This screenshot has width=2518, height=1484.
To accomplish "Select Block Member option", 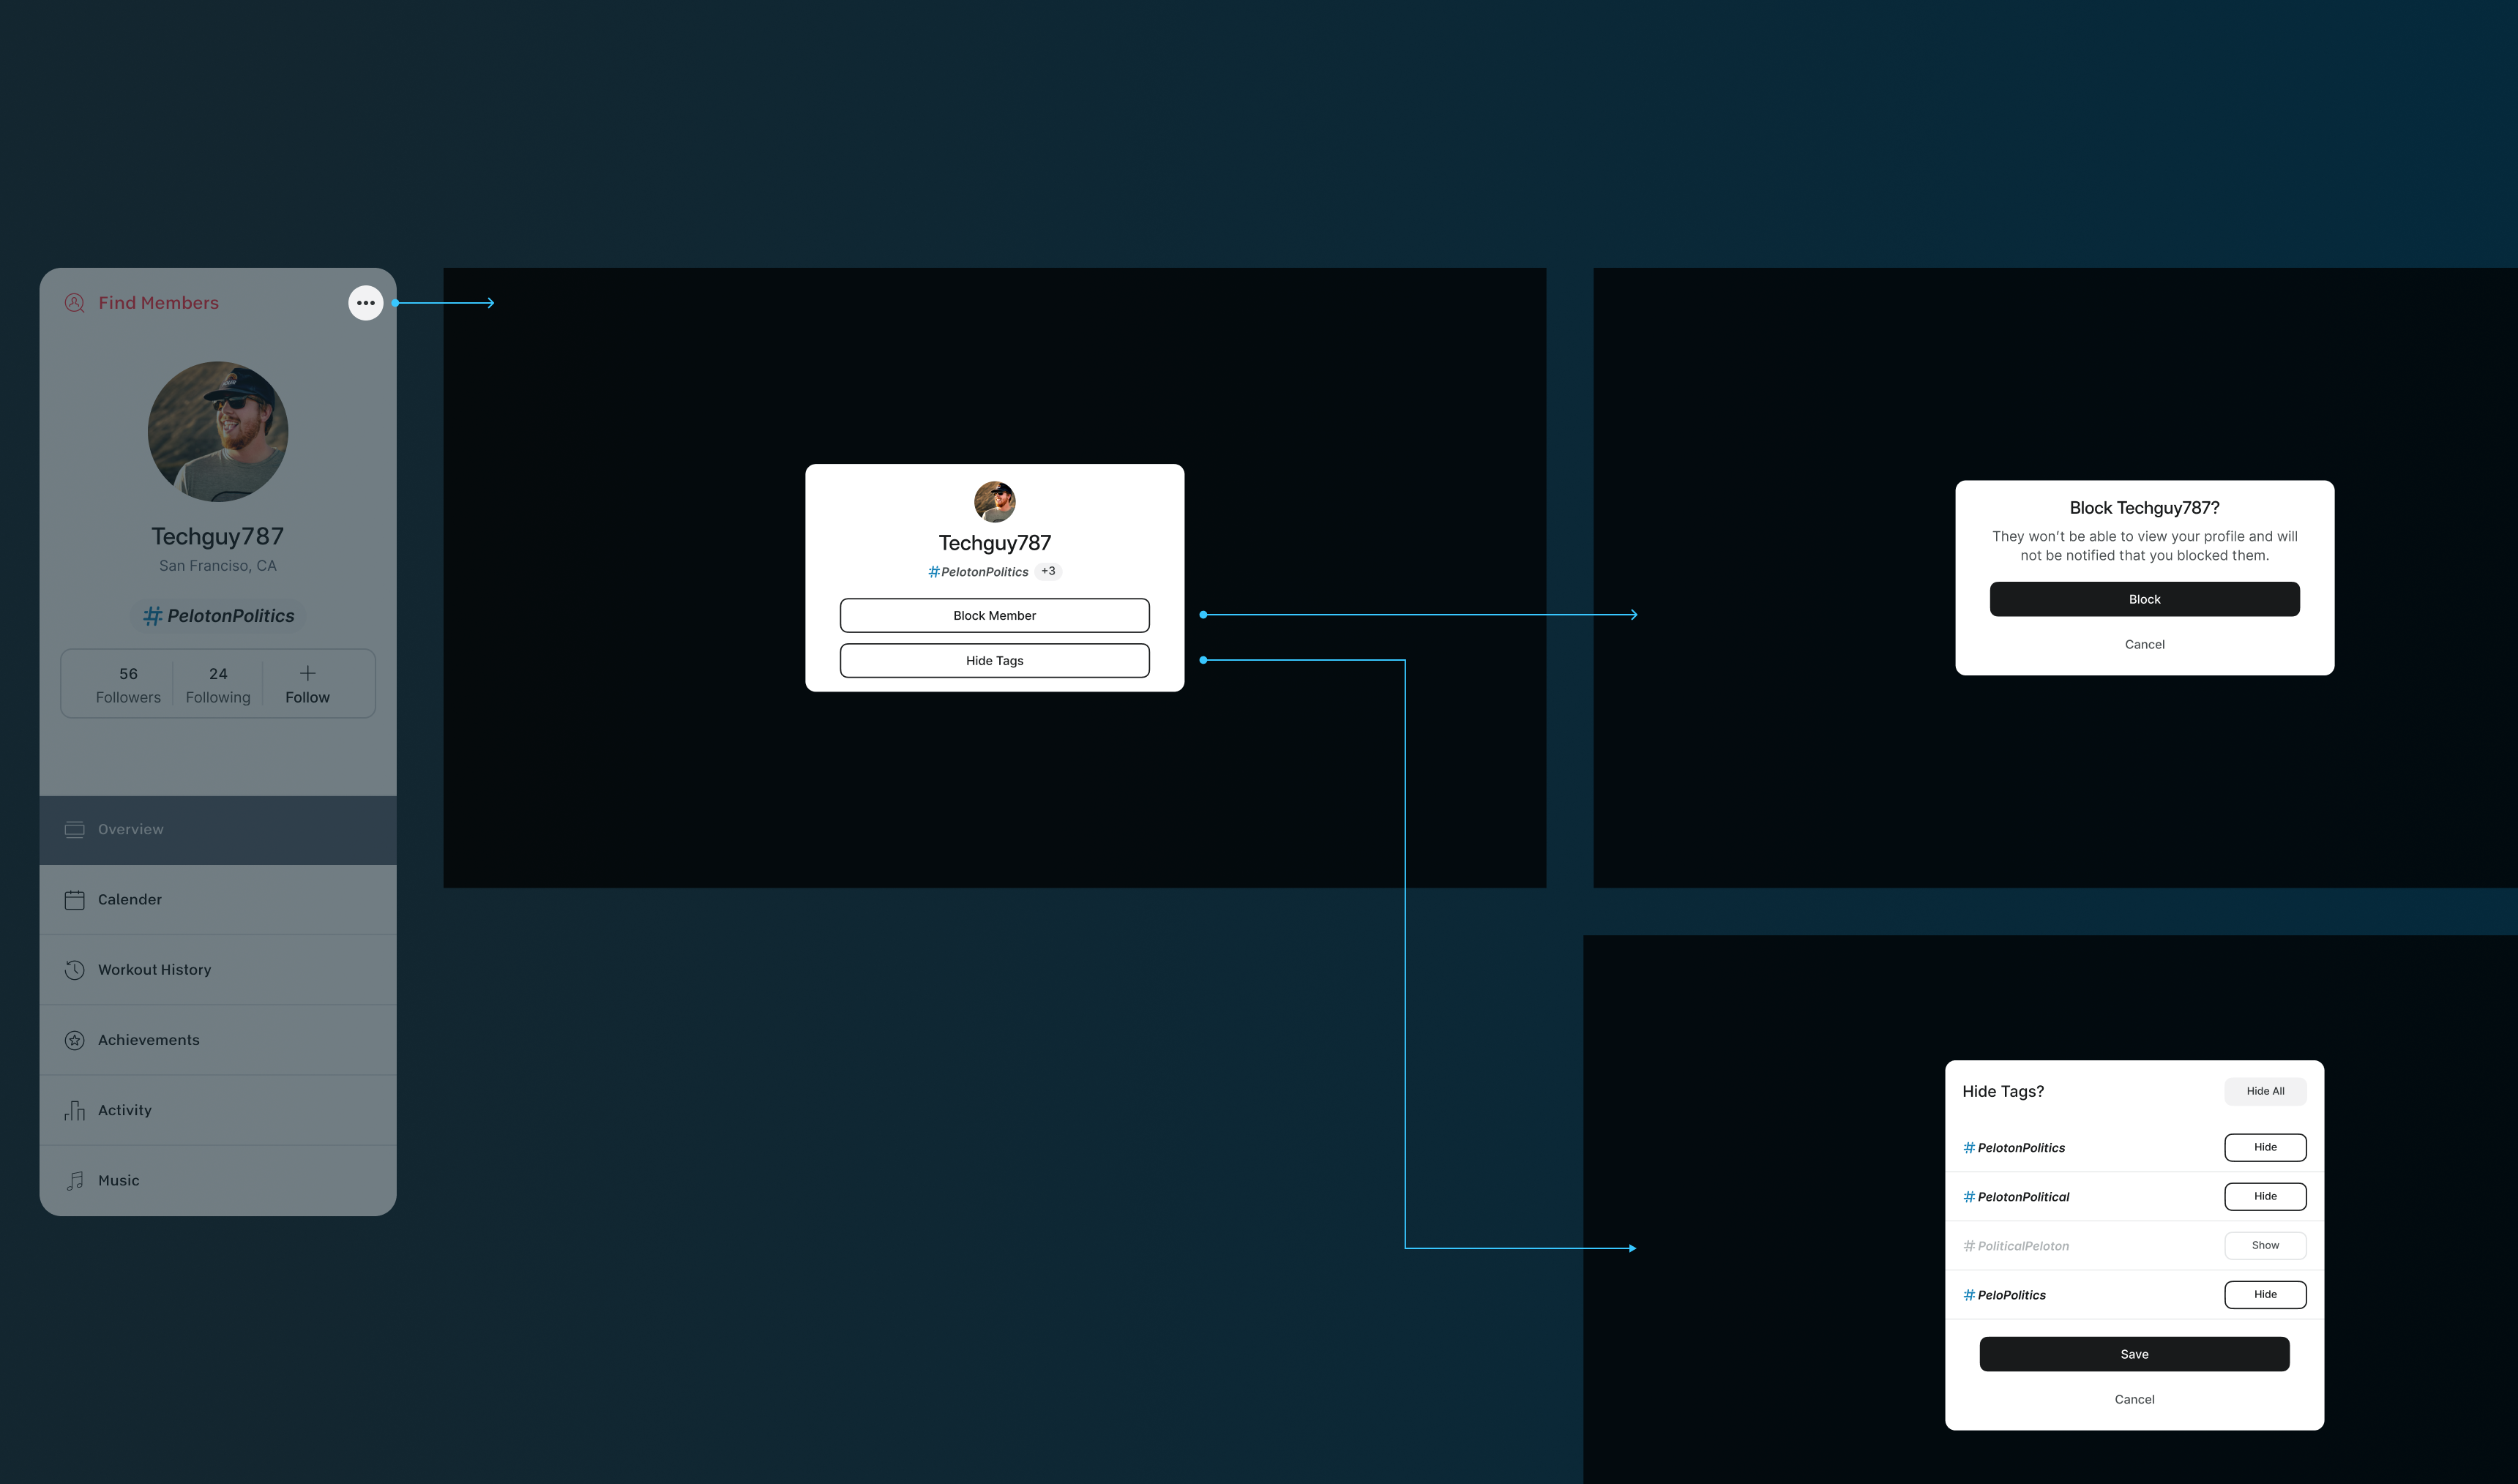I will 993,615.
